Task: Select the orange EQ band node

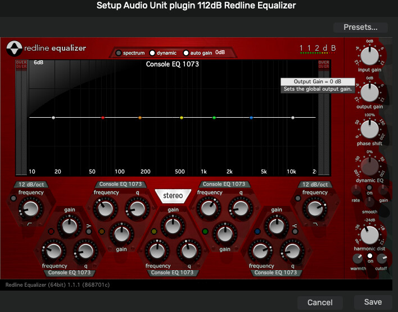Action: pos(140,118)
